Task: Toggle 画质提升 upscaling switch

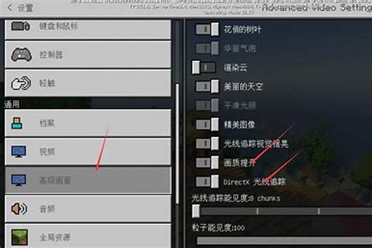Action: pos(207,162)
